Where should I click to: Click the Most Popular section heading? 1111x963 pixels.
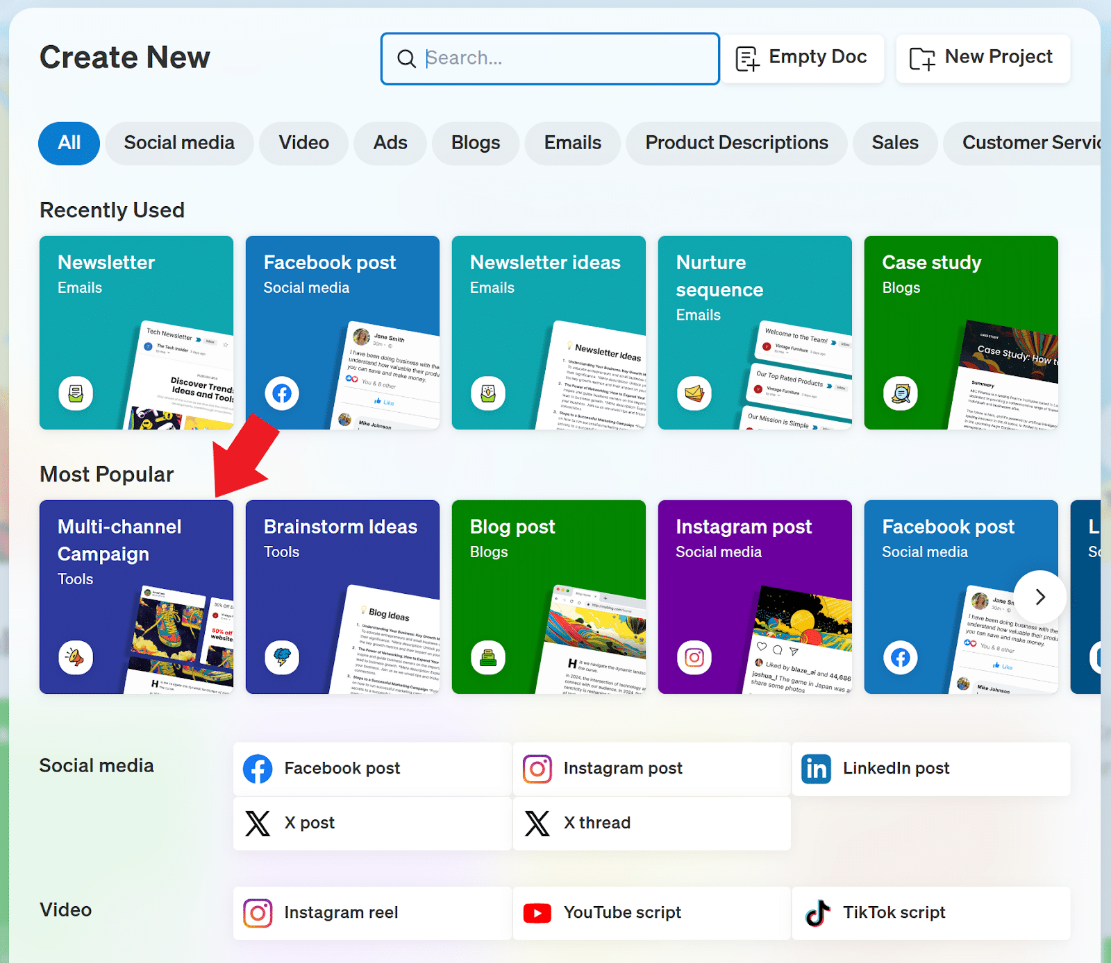(x=107, y=475)
